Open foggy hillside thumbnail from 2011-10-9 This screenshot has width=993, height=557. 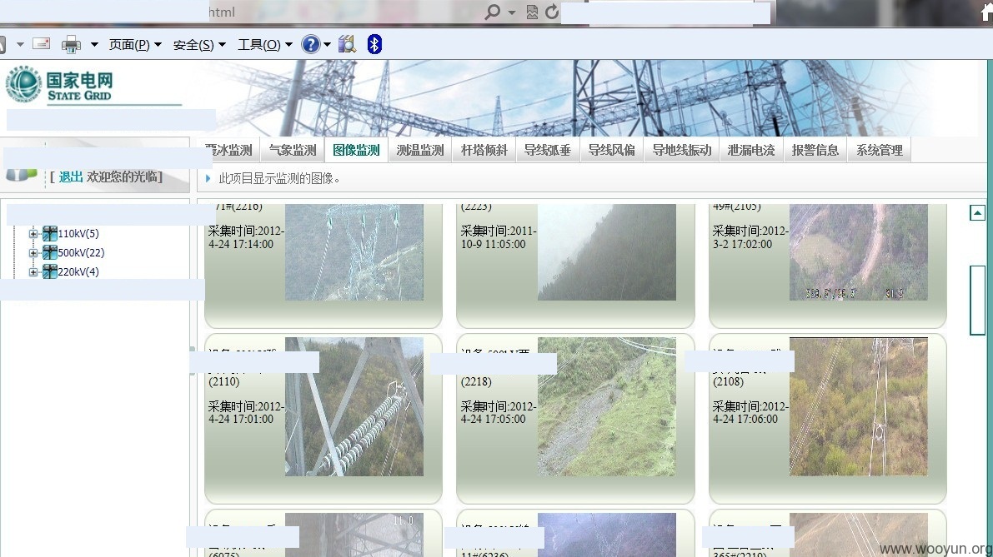tap(607, 251)
